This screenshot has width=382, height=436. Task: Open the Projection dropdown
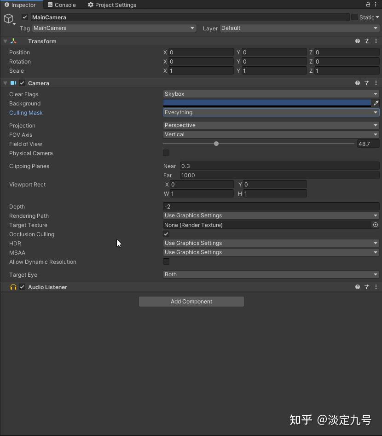[x=271, y=125]
